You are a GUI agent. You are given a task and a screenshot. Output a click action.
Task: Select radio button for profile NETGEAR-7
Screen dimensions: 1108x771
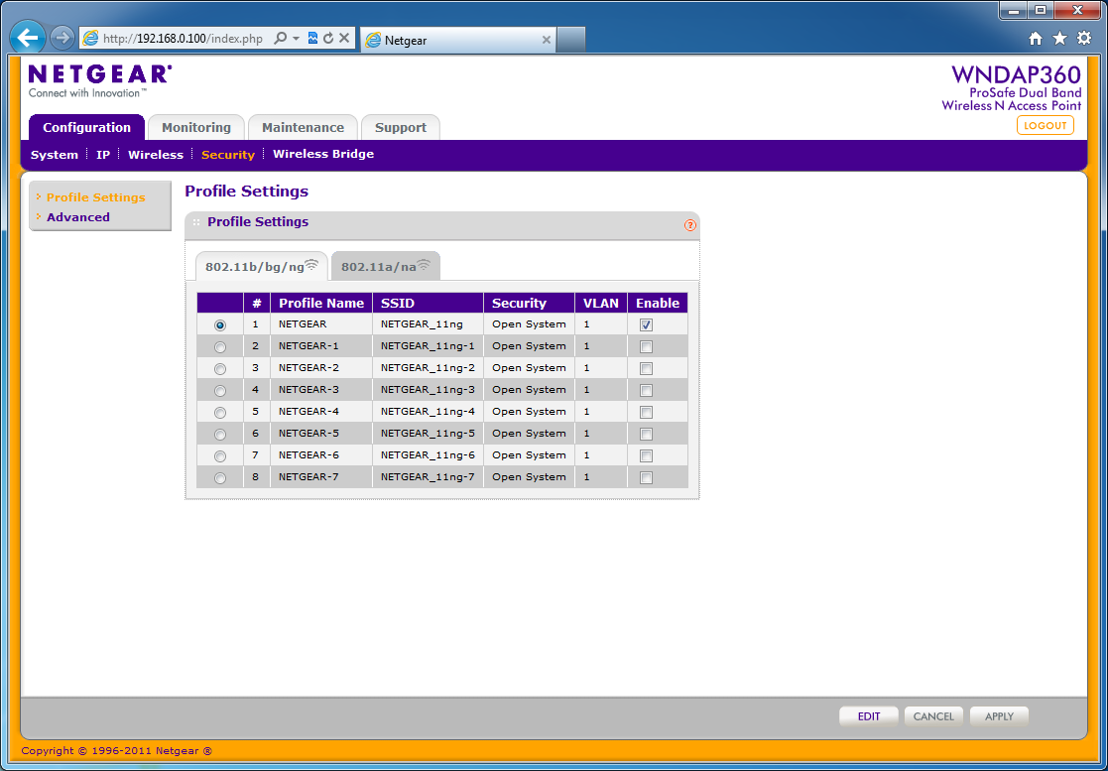point(220,478)
